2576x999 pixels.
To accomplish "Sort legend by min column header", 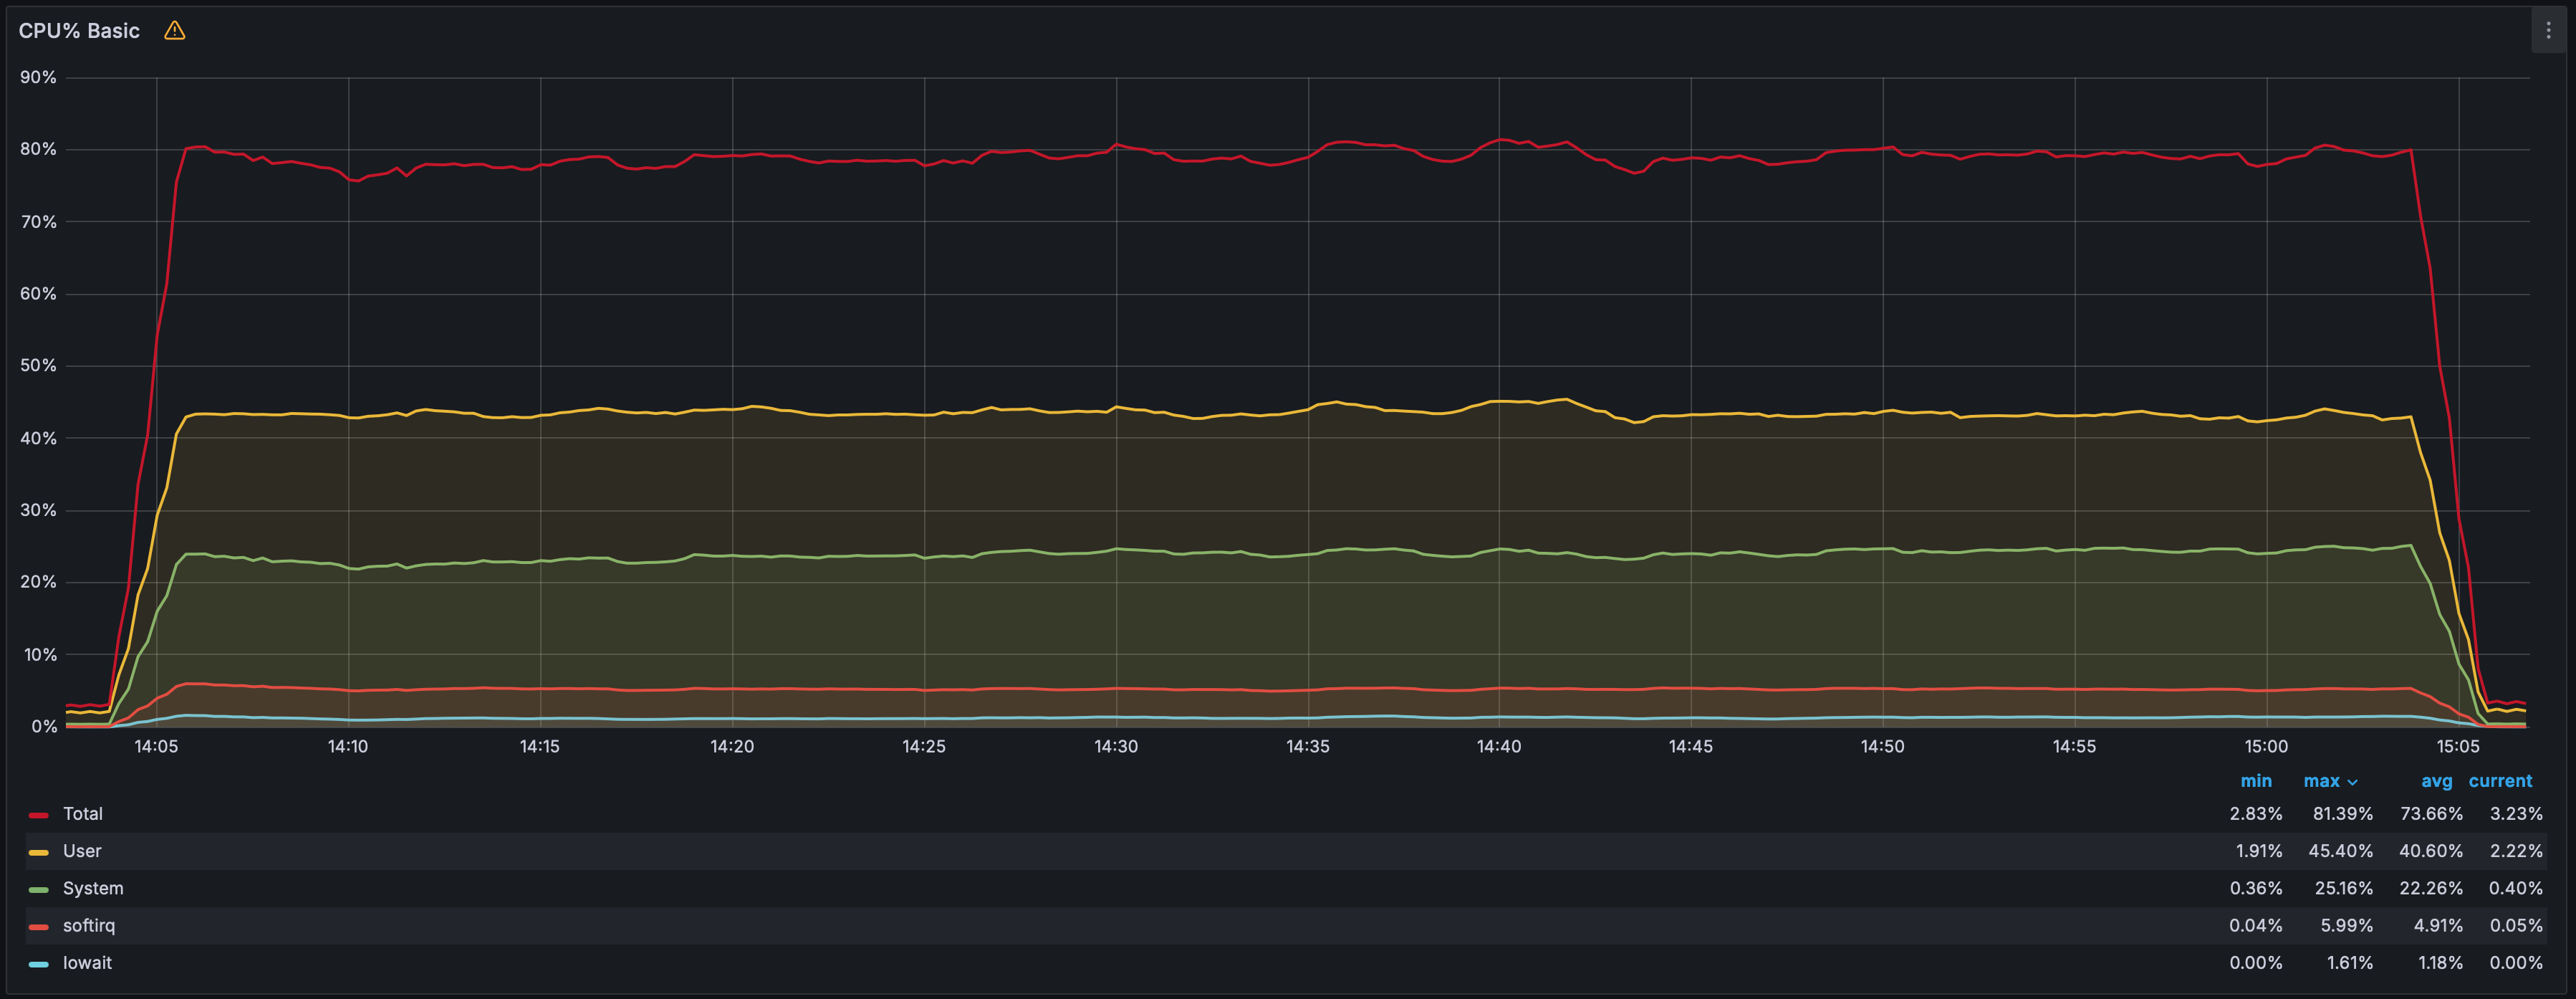I will [2256, 781].
